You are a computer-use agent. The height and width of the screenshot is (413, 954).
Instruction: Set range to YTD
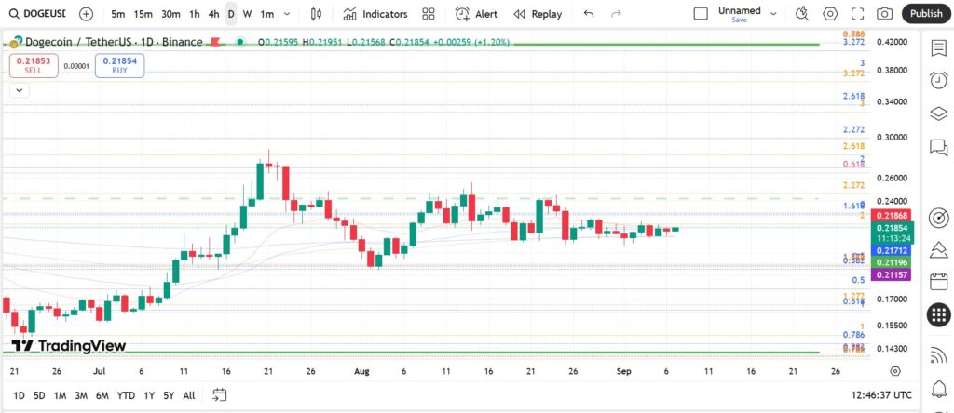tap(126, 395)
